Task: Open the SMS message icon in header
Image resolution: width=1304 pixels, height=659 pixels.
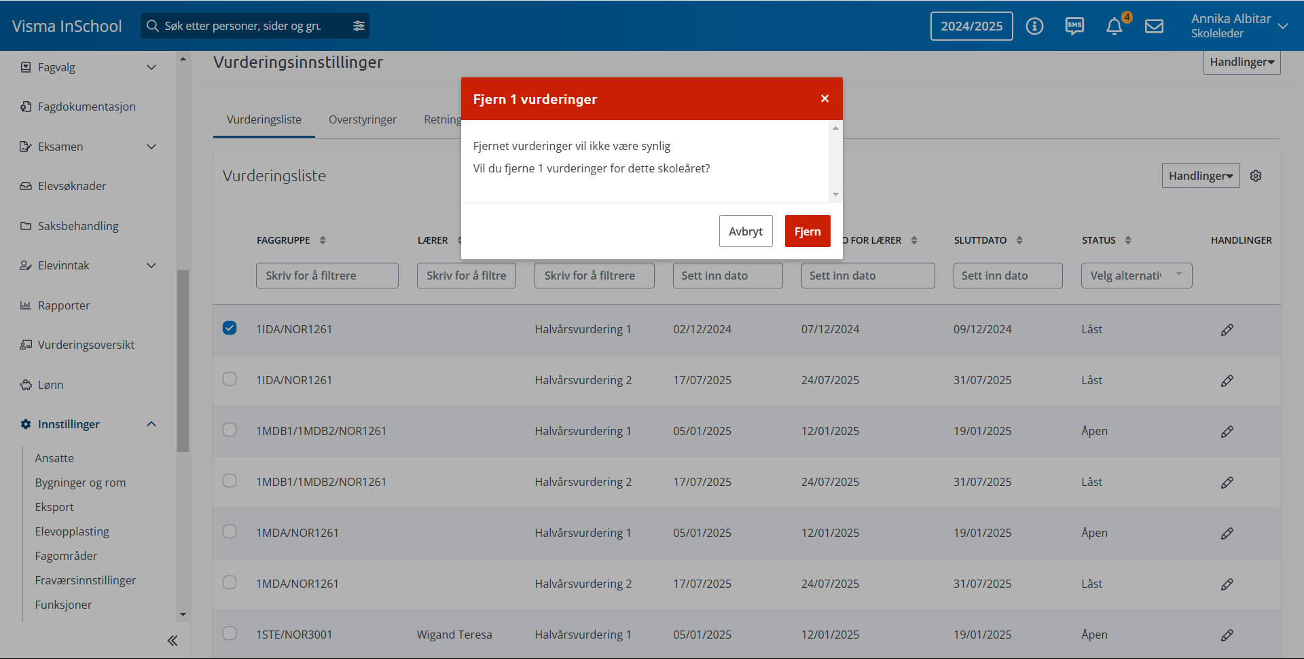Action: click(x=1074, y=26)
